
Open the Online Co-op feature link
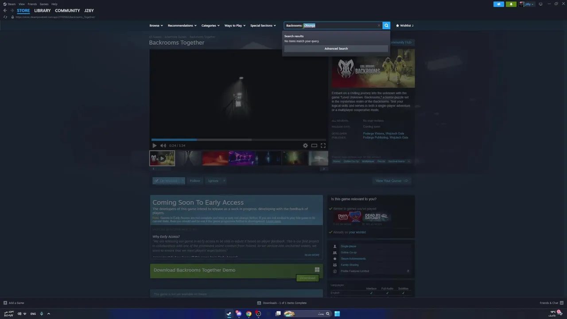click(349, 253)
